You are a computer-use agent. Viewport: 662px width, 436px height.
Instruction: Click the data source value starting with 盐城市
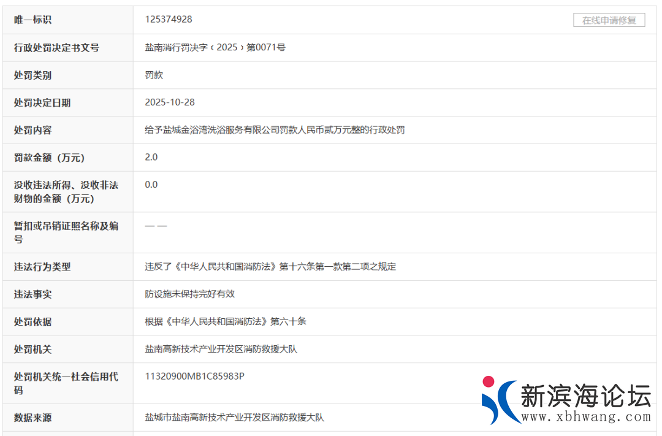pyautogui.click(x=235, y=418)
